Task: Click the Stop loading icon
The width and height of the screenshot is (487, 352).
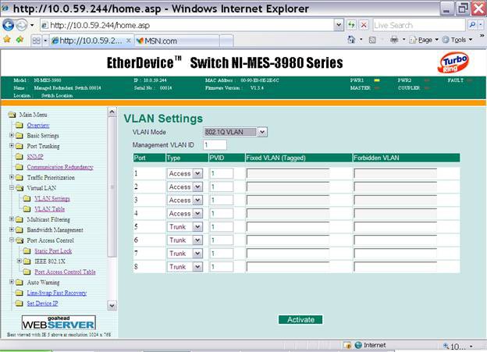Action: tap(363, 25)
